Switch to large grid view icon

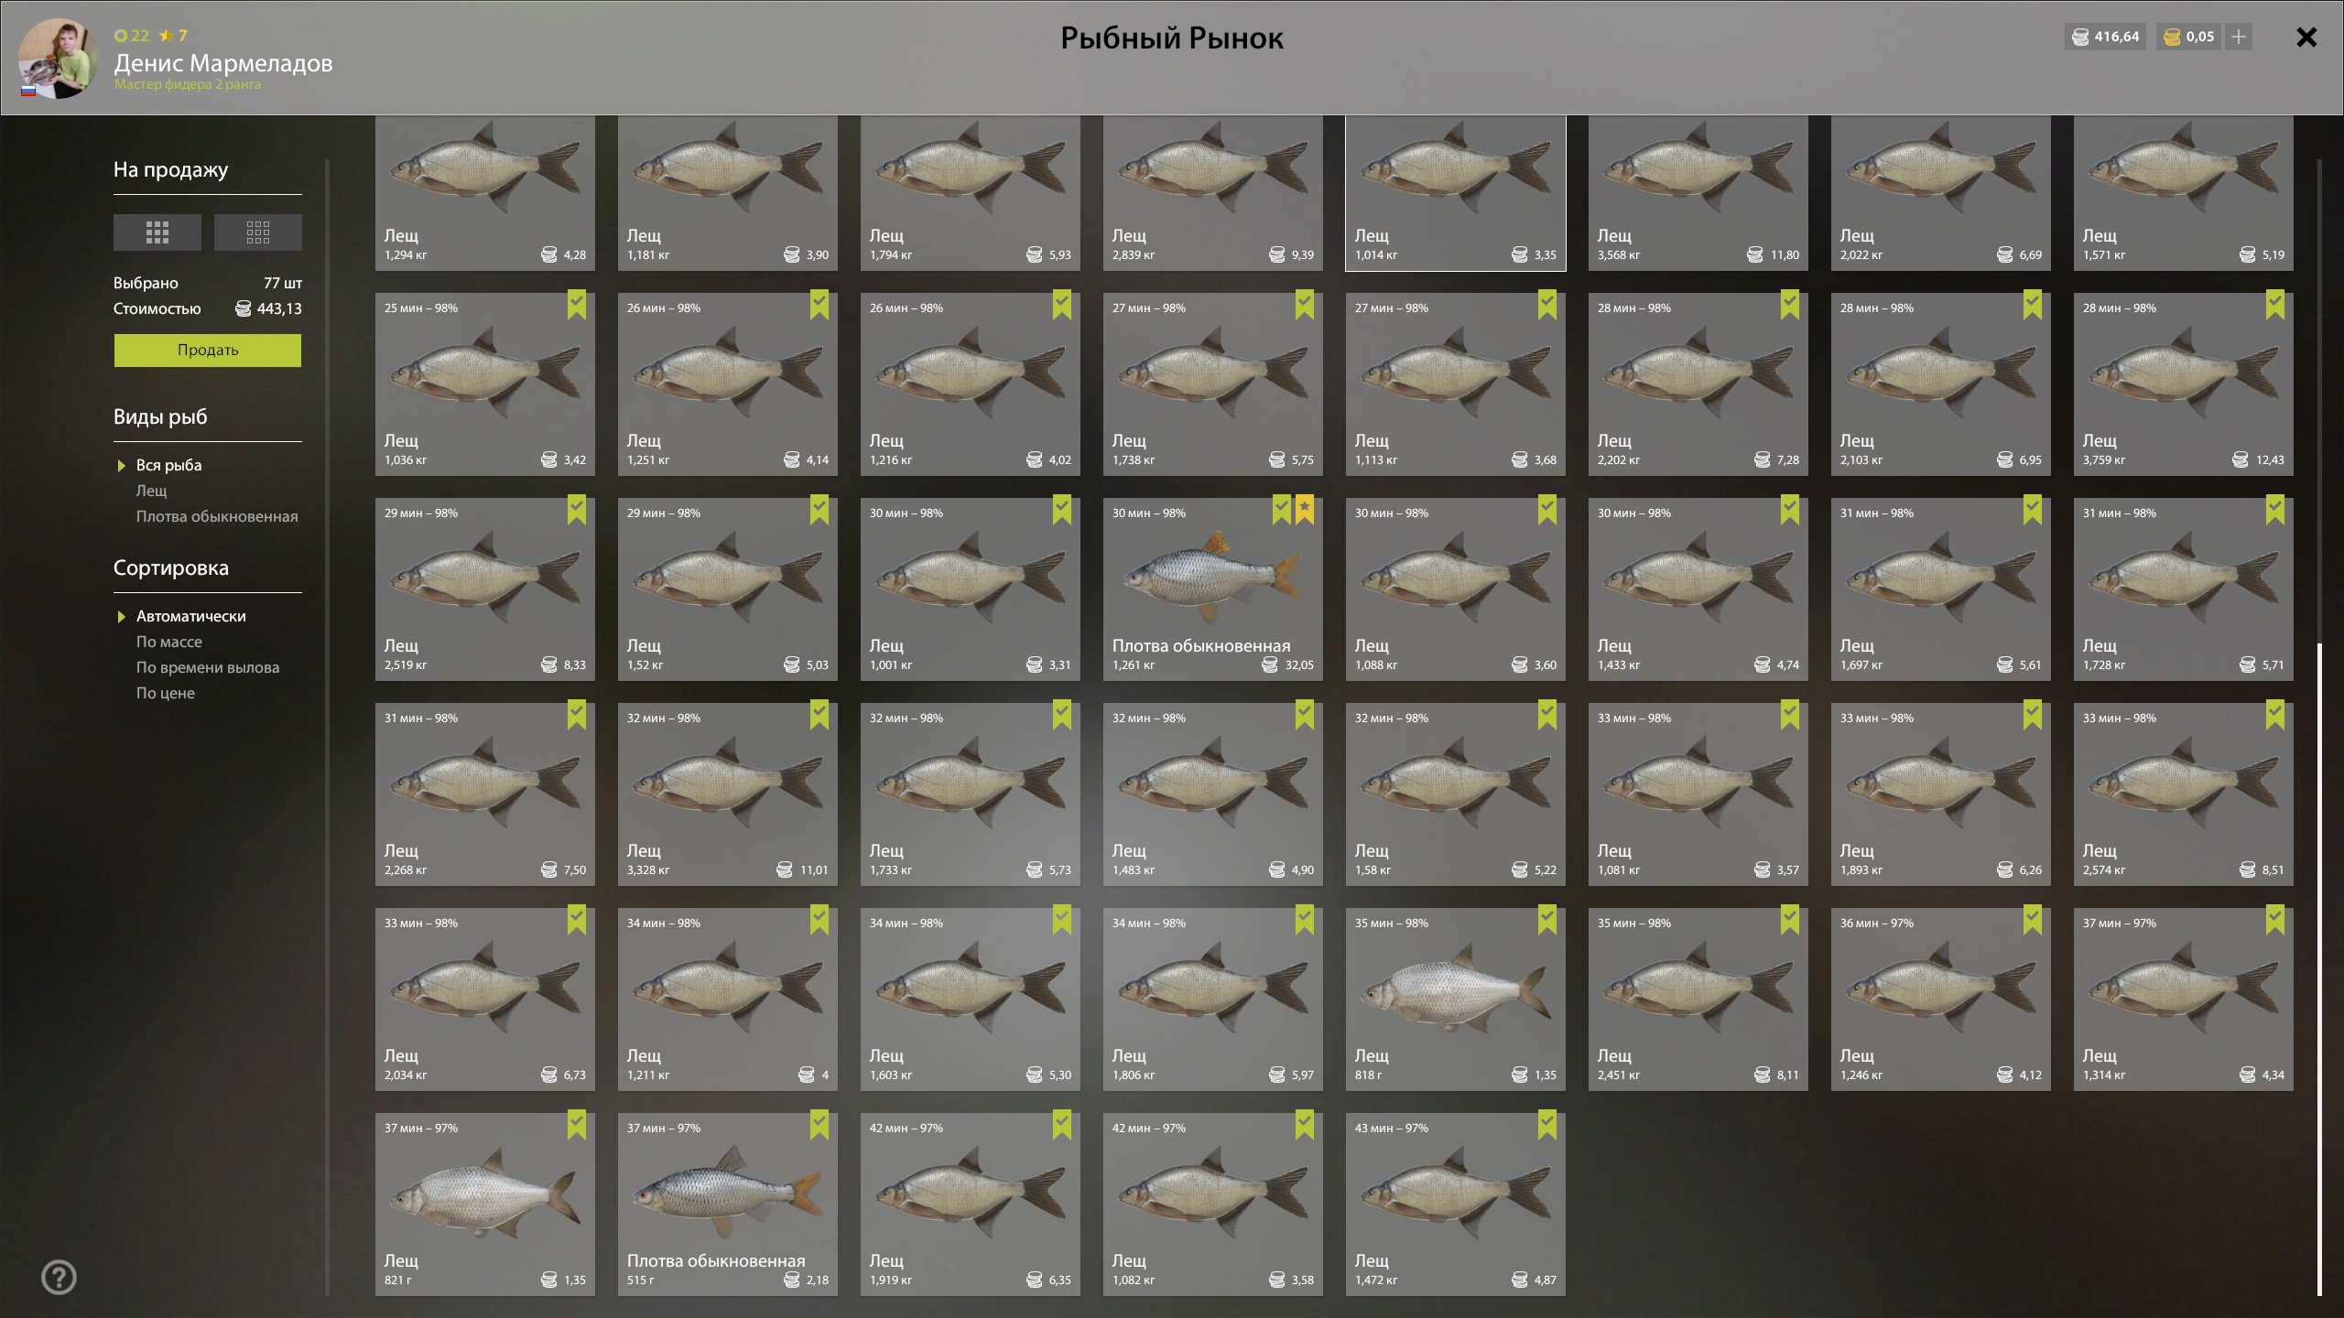pyautogui.click(x=157, y=232)
